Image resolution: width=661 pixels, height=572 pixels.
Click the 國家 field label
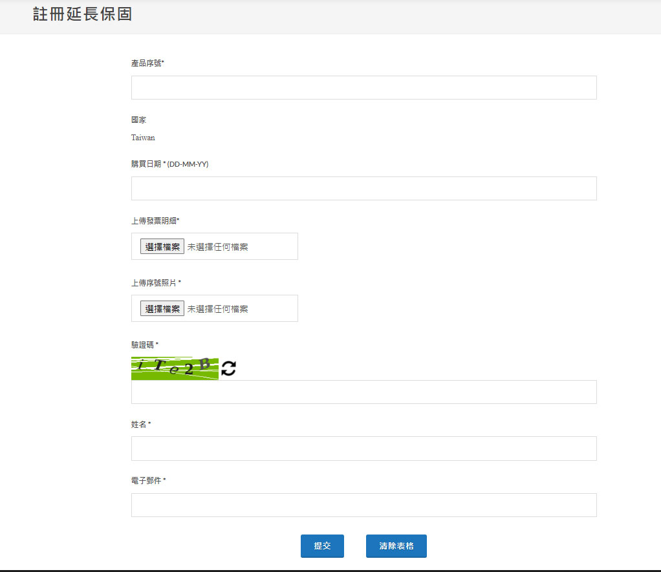[138, 120]
